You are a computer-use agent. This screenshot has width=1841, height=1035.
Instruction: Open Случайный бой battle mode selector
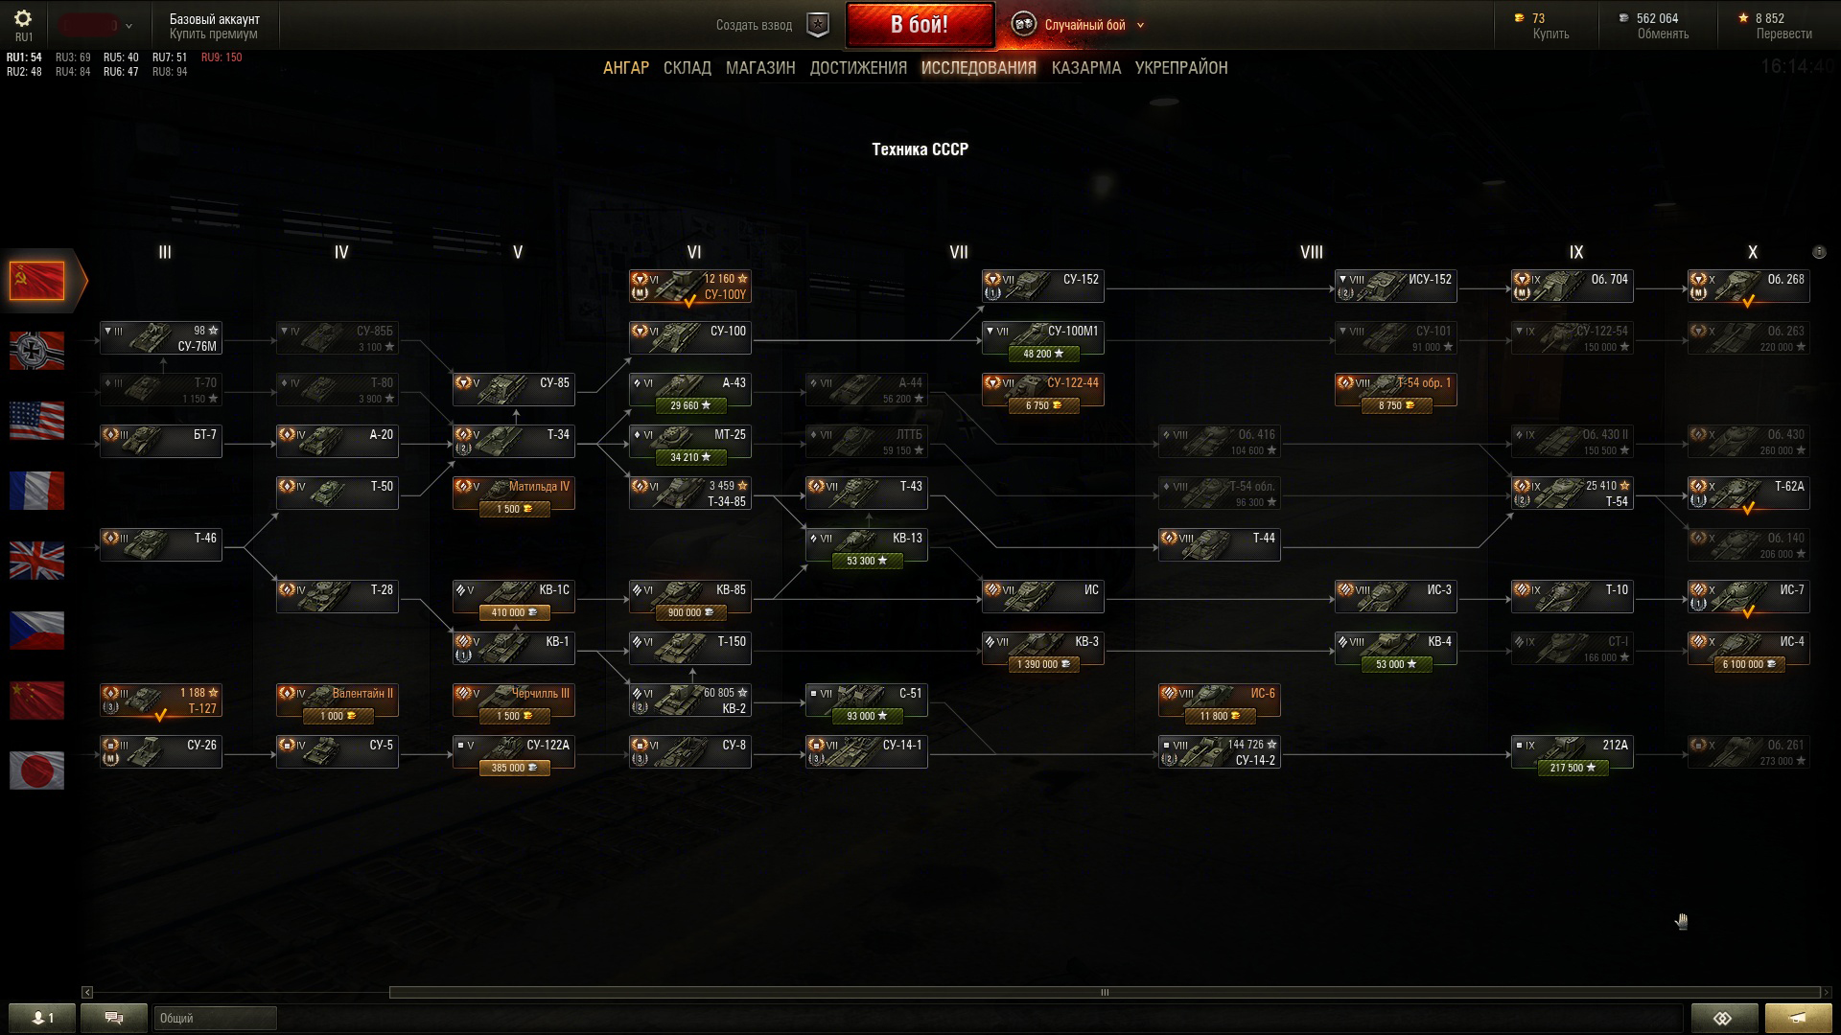tap(1084, 25)
